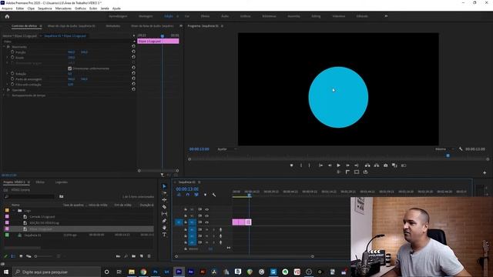This screenshot has height=277, width=493.
Task: Open the Sequência menu
Action: [45, 8]
